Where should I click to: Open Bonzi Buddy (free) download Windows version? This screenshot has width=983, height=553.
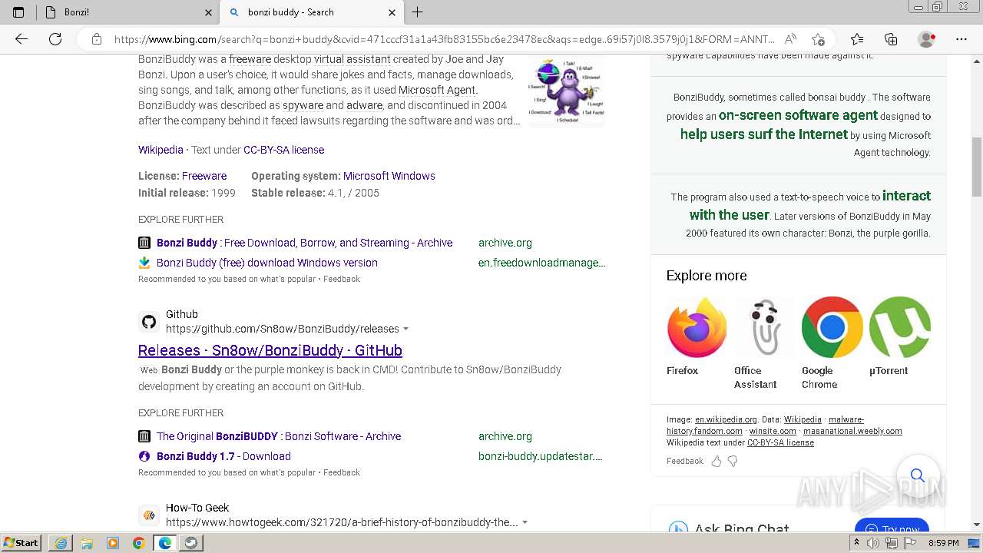click(x=267, y=263)
